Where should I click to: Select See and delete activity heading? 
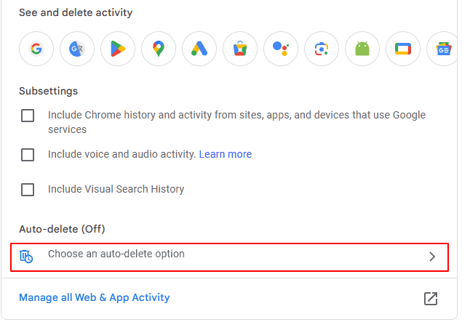coord(76,12)
